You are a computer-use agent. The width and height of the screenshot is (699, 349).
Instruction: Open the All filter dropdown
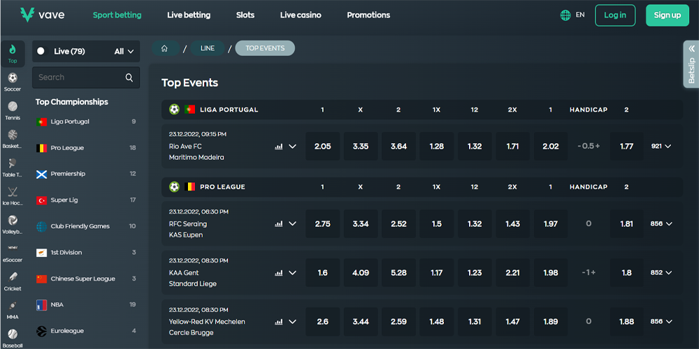click(x=124, y=51)
